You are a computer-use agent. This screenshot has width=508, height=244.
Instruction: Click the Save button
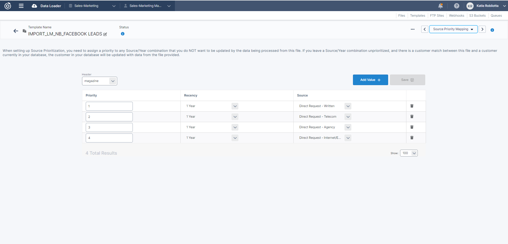[407, 80]
